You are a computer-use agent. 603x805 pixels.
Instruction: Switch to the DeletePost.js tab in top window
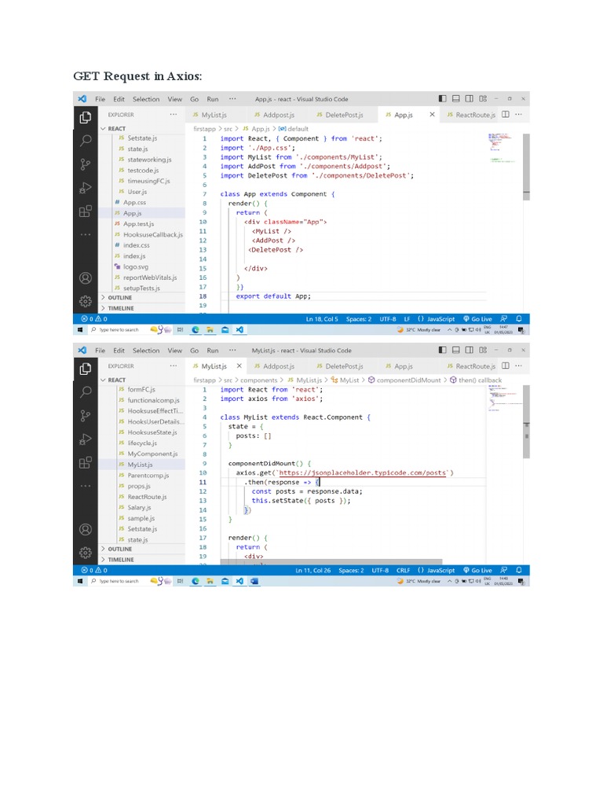(343, 115)
